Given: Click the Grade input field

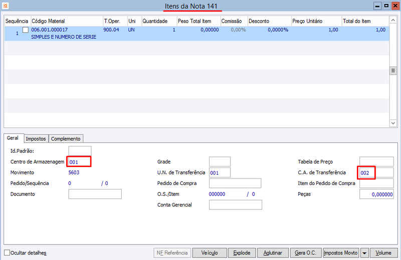Looking at the screenshot, I should [220, 161].
